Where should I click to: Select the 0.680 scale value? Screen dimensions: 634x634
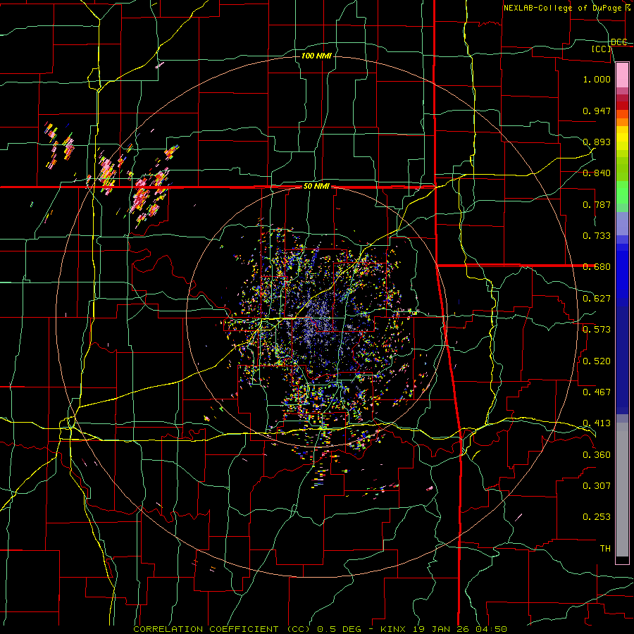(x=597, y=267)
